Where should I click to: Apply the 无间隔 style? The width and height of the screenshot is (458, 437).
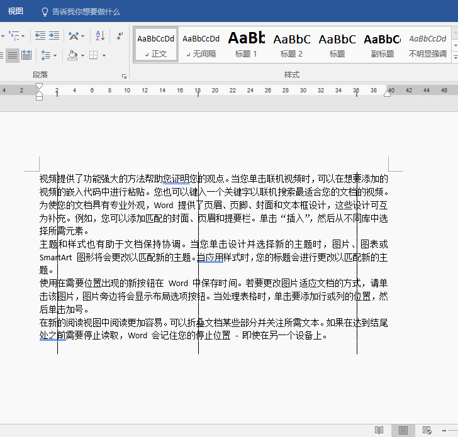coord(201,43)
